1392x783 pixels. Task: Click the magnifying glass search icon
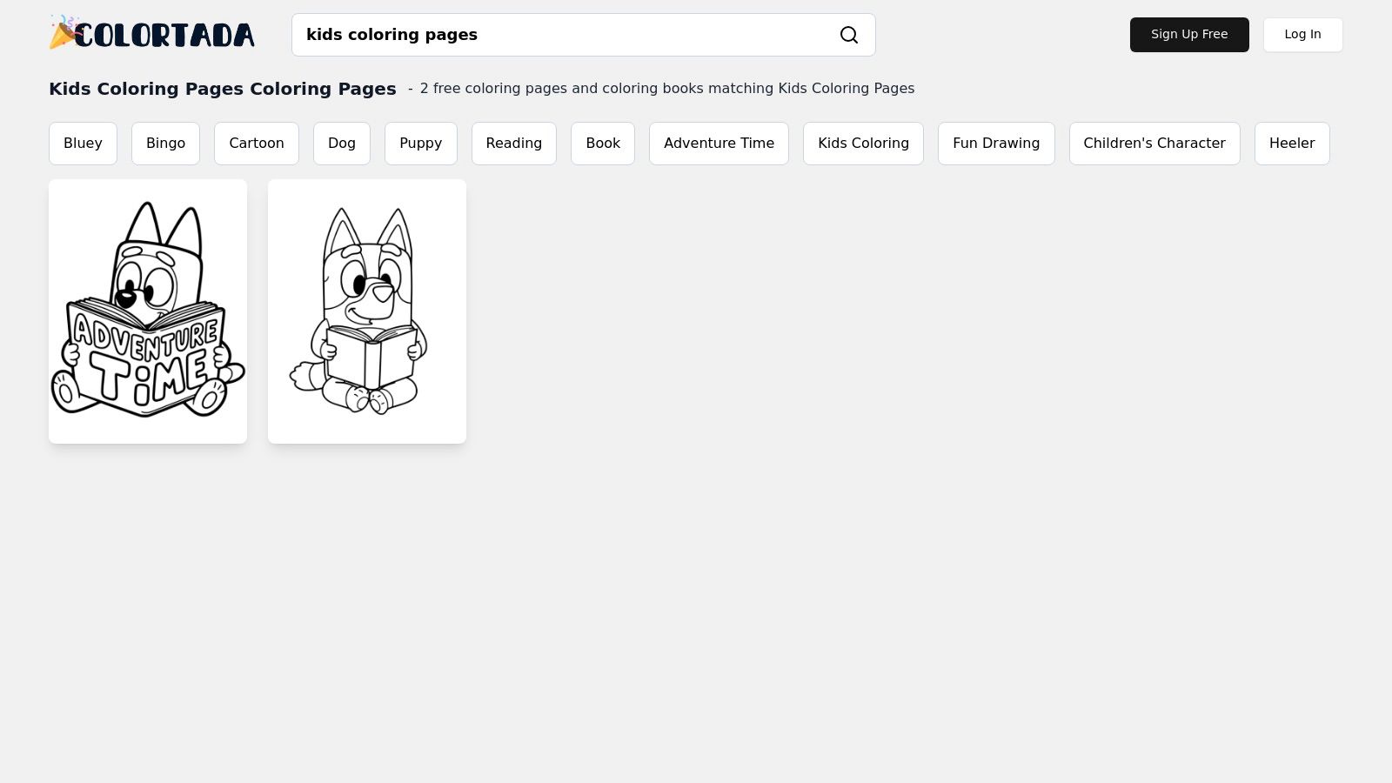coord(849,35)
